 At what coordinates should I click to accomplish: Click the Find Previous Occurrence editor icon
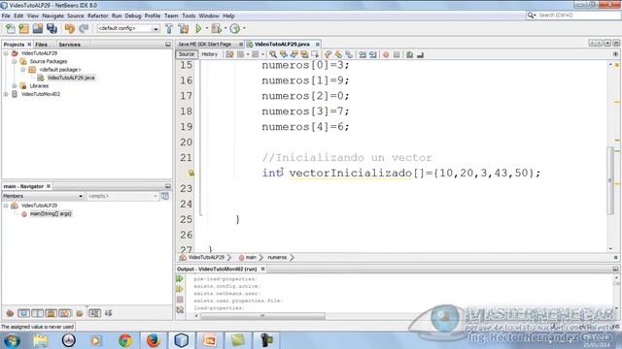(x=284, y=54)
